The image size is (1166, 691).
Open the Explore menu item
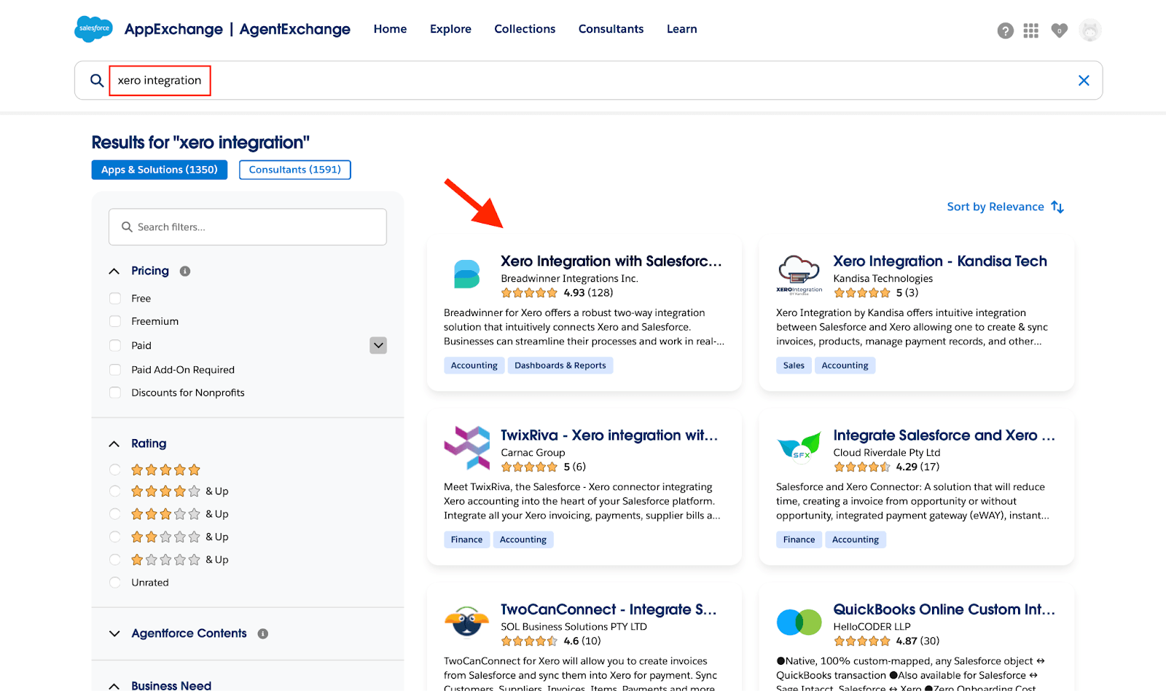(450, 29)
